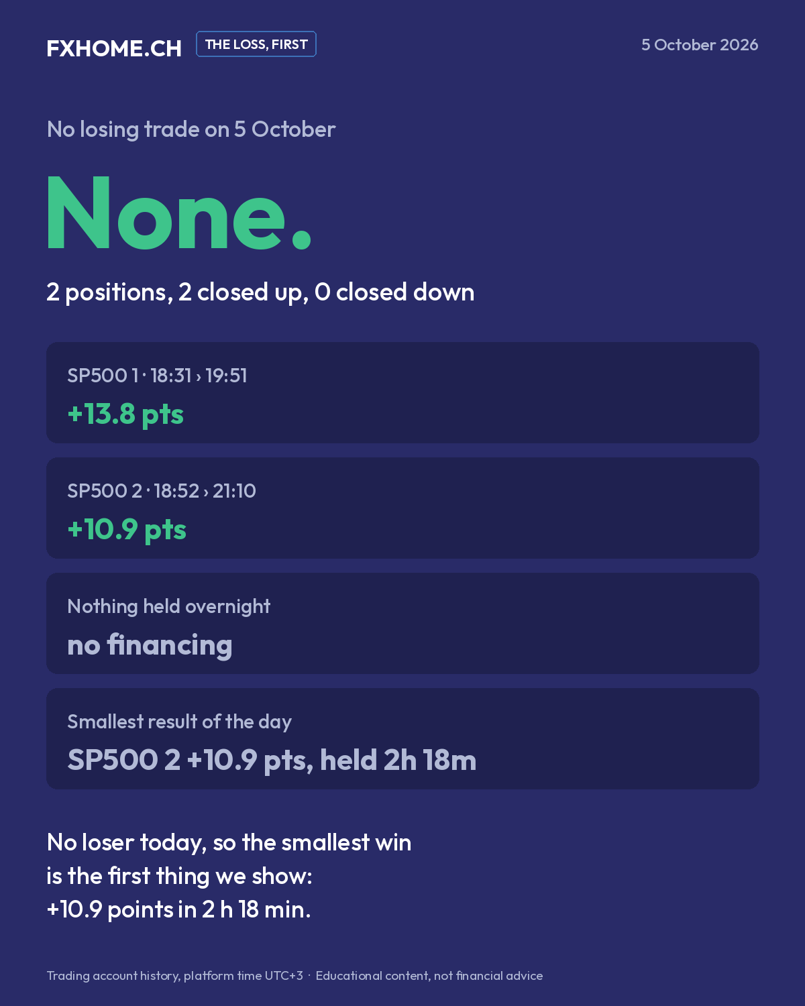Select SP500 2 · 18:52 › 21:10 label
This screenshot has height=1006, width=805.
pyautogui.click(x=162, y=491)
